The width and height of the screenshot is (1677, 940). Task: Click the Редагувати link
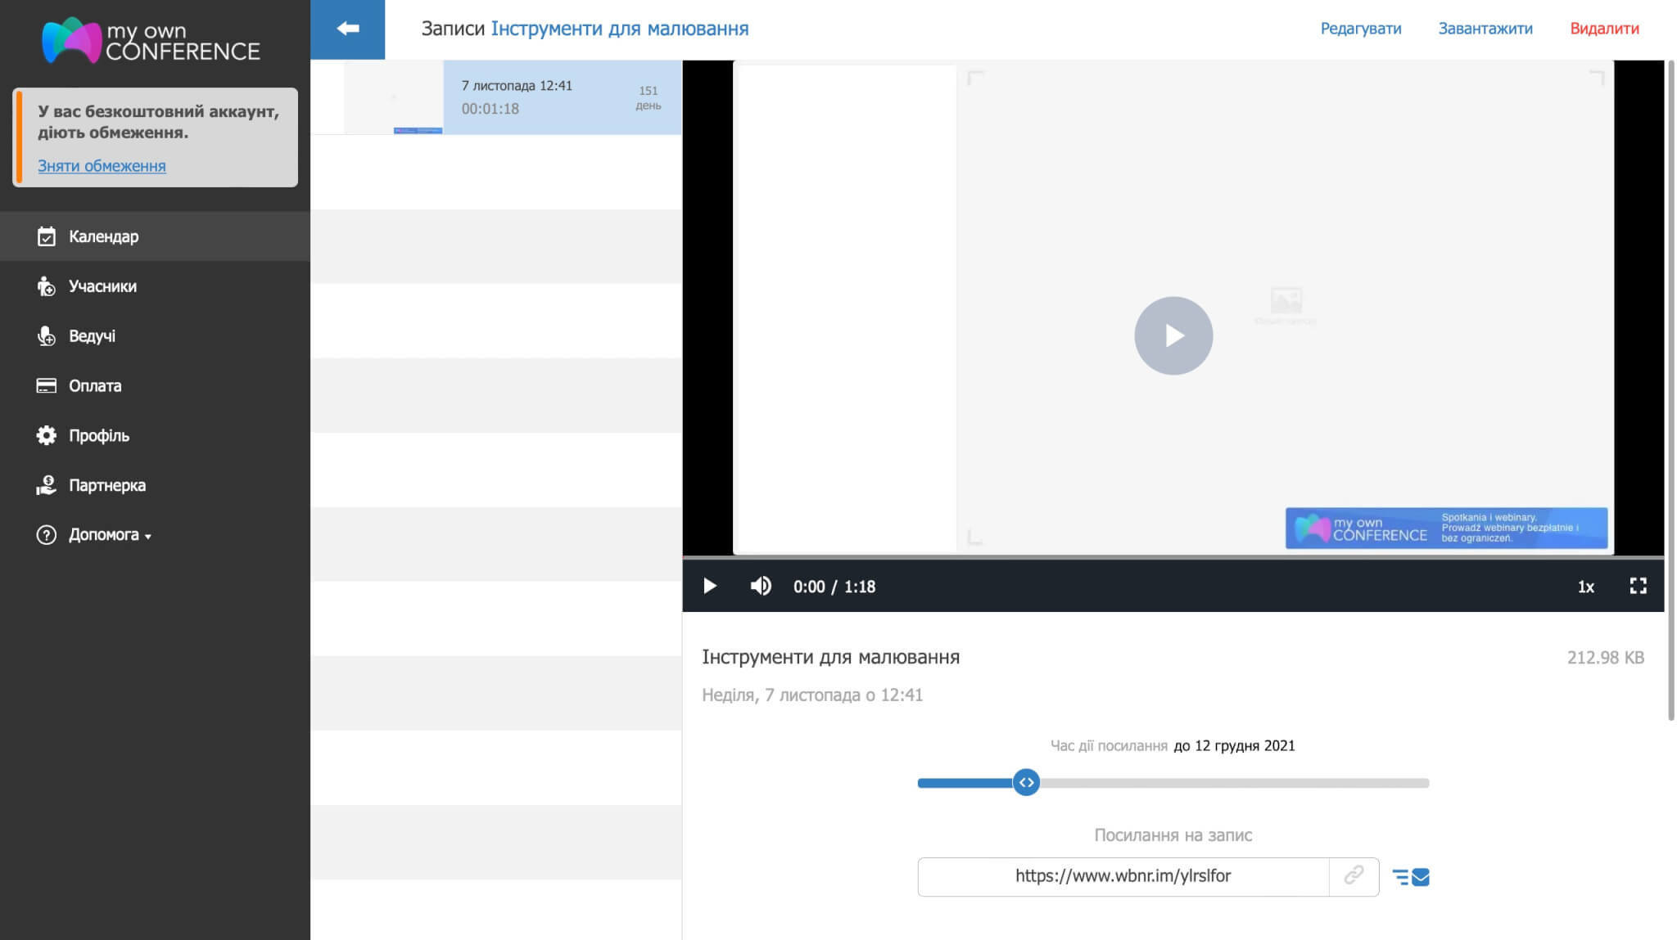point(1360,29)
